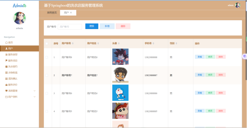Click the person icon beside 用户
Screen dimensions: 247x128
(6, 49)
